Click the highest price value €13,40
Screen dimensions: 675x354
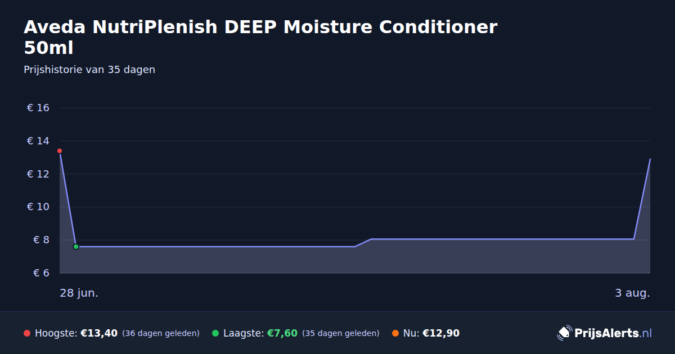(99, 333)
